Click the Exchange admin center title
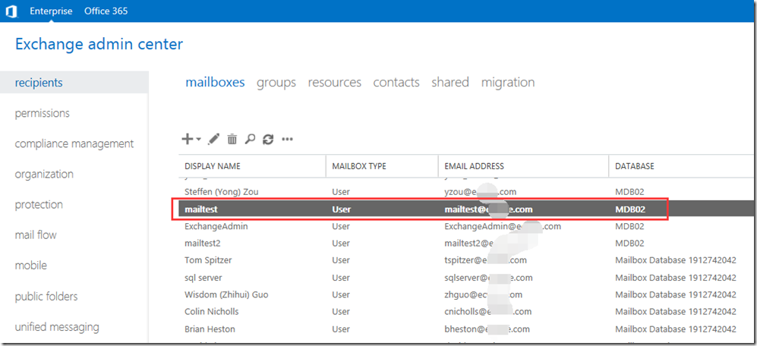This screenshot has height=346, width=757. [x=99, y=45]
